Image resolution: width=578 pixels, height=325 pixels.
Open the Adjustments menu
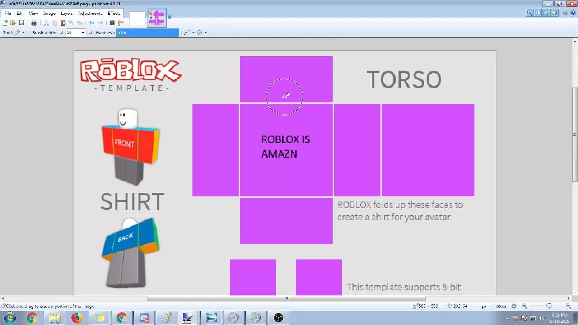90,14
